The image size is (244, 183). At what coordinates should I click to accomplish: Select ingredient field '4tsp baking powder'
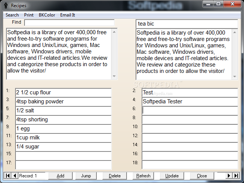[x=63, y=101]
